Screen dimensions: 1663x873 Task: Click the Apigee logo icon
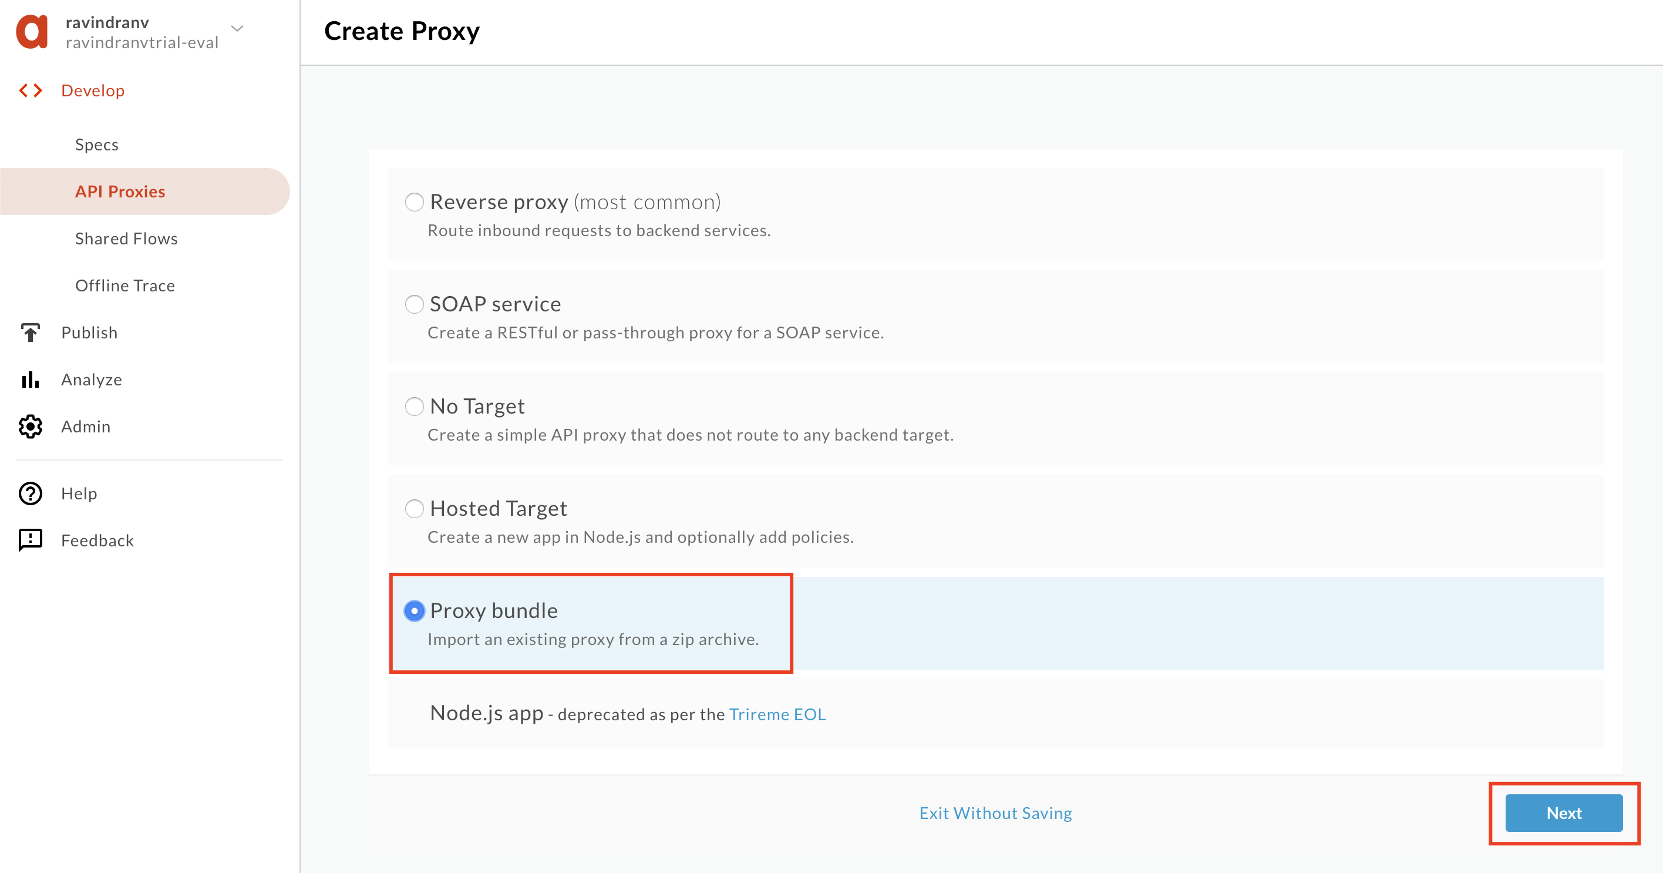32,32
